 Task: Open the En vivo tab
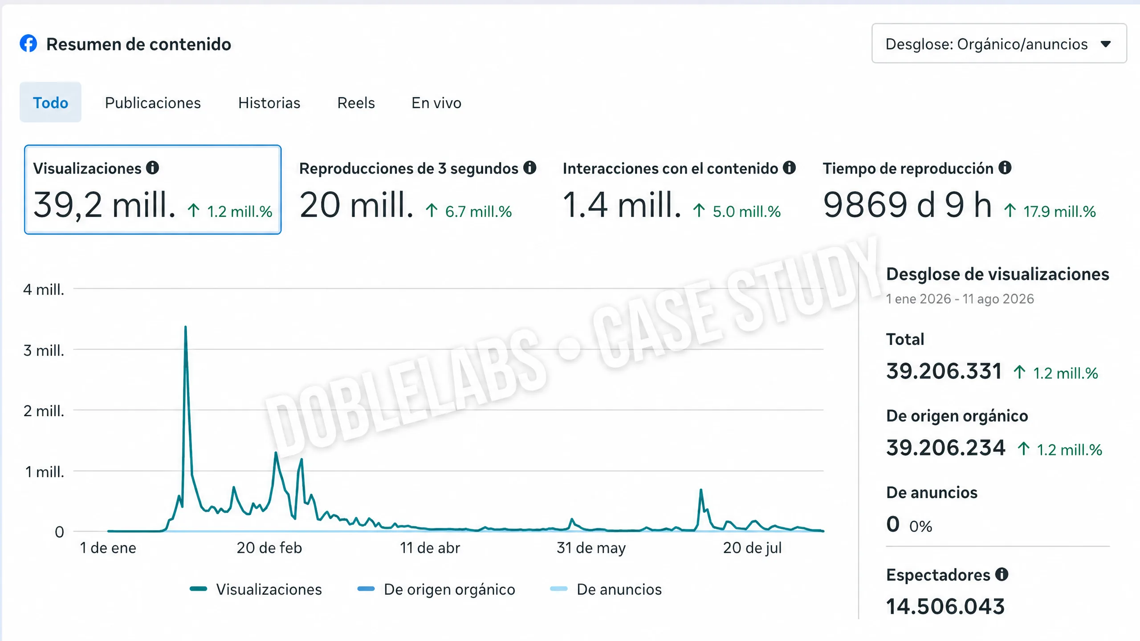point(436,103)
